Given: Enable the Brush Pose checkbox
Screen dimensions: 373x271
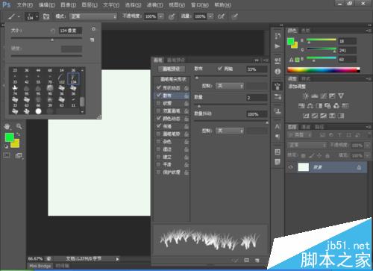Looking at the screenshot, I should pos(158,134).
